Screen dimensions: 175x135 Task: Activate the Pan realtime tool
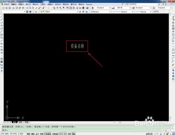coord(54,8)
